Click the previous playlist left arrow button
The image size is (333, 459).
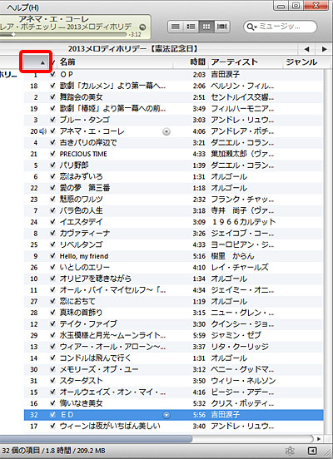(306, 49)
